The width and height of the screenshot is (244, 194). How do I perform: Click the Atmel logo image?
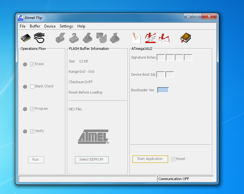tap(94, 137)
